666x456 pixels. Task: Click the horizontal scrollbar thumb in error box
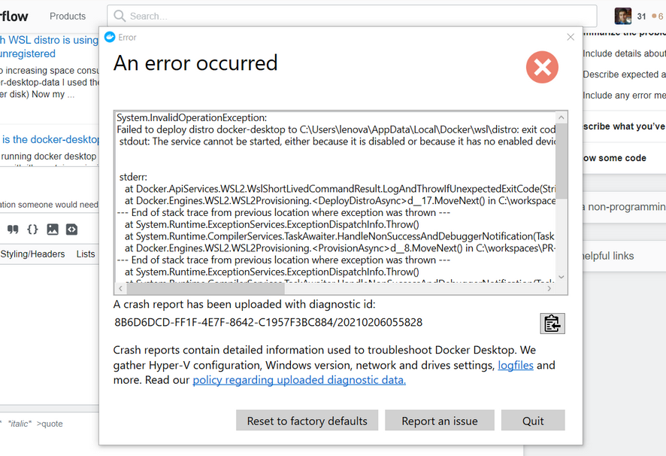click(205, 288)
